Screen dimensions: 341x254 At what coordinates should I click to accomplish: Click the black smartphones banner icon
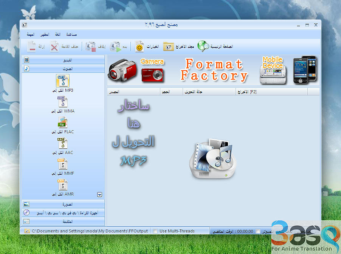(x=305, y=70)
